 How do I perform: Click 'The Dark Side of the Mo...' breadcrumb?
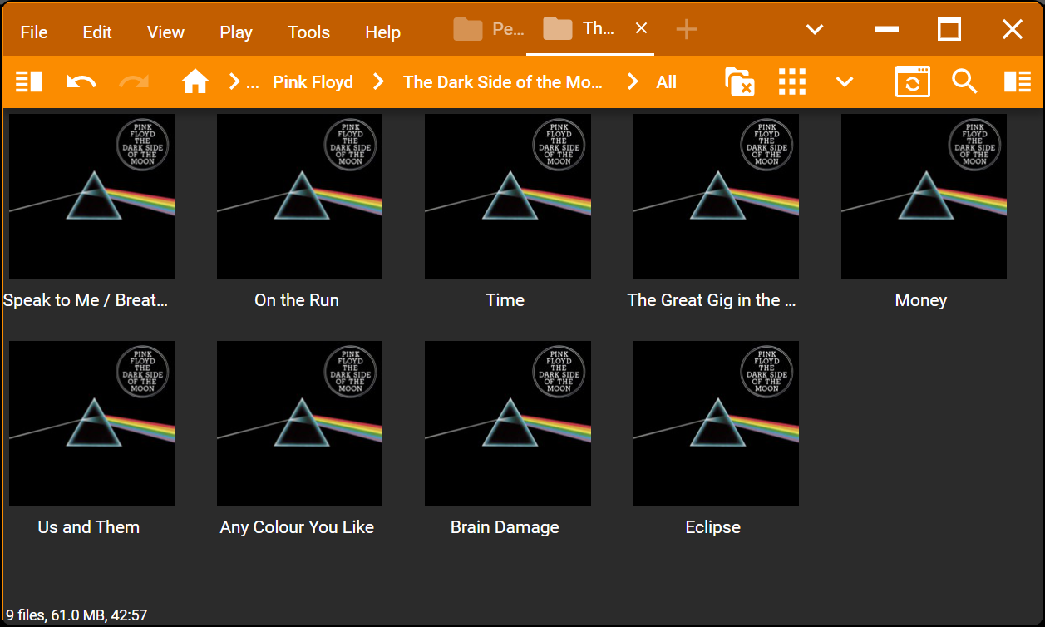[502, 82]
